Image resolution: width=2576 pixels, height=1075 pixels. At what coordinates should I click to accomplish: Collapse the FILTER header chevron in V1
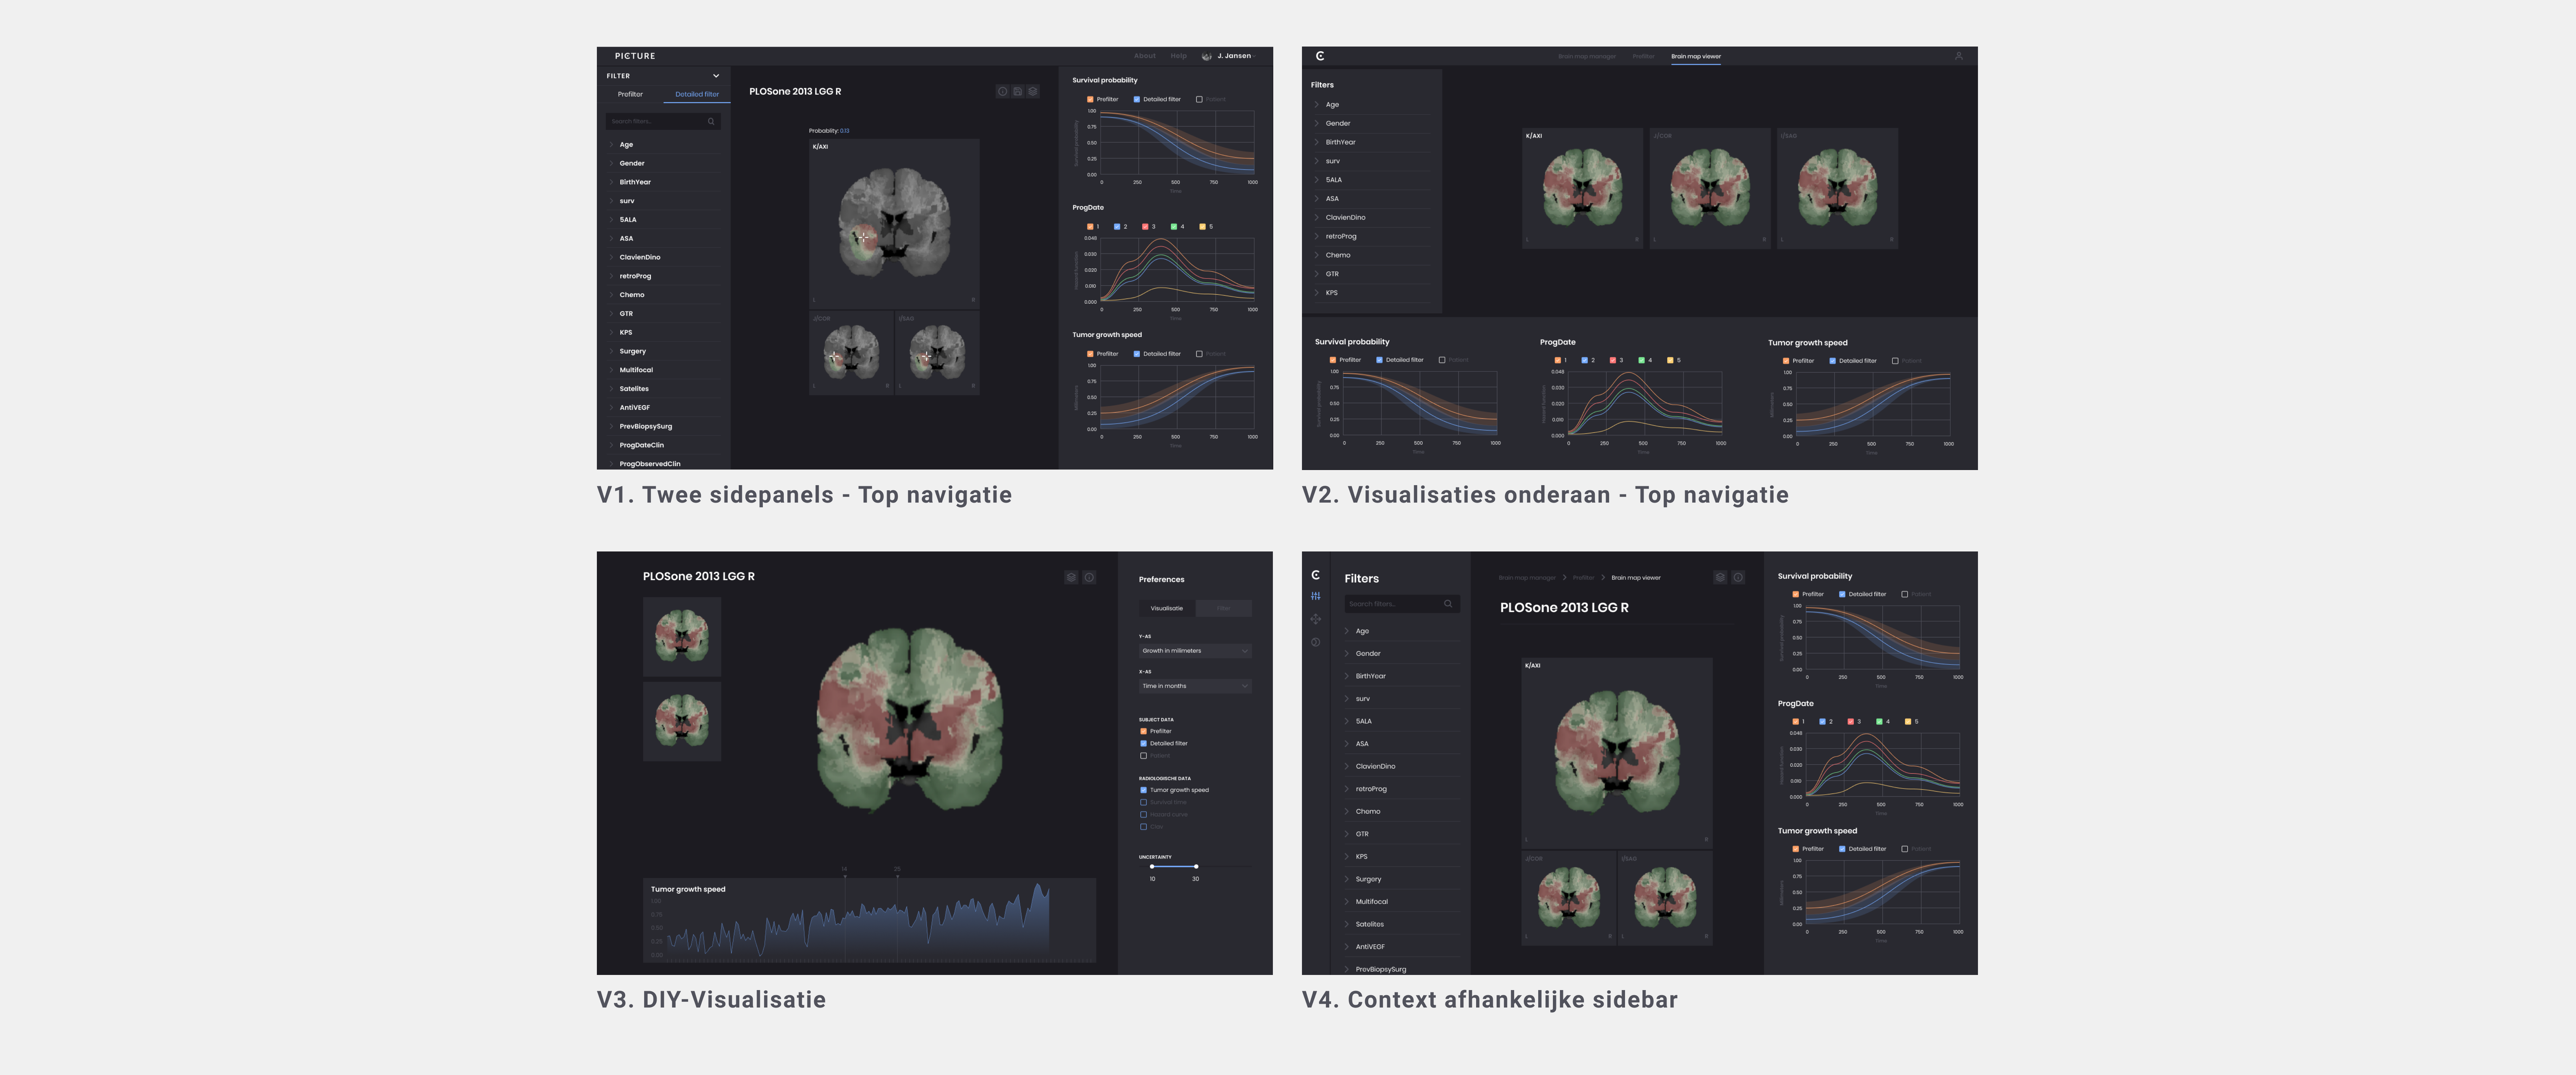click(x=716, y=76)
